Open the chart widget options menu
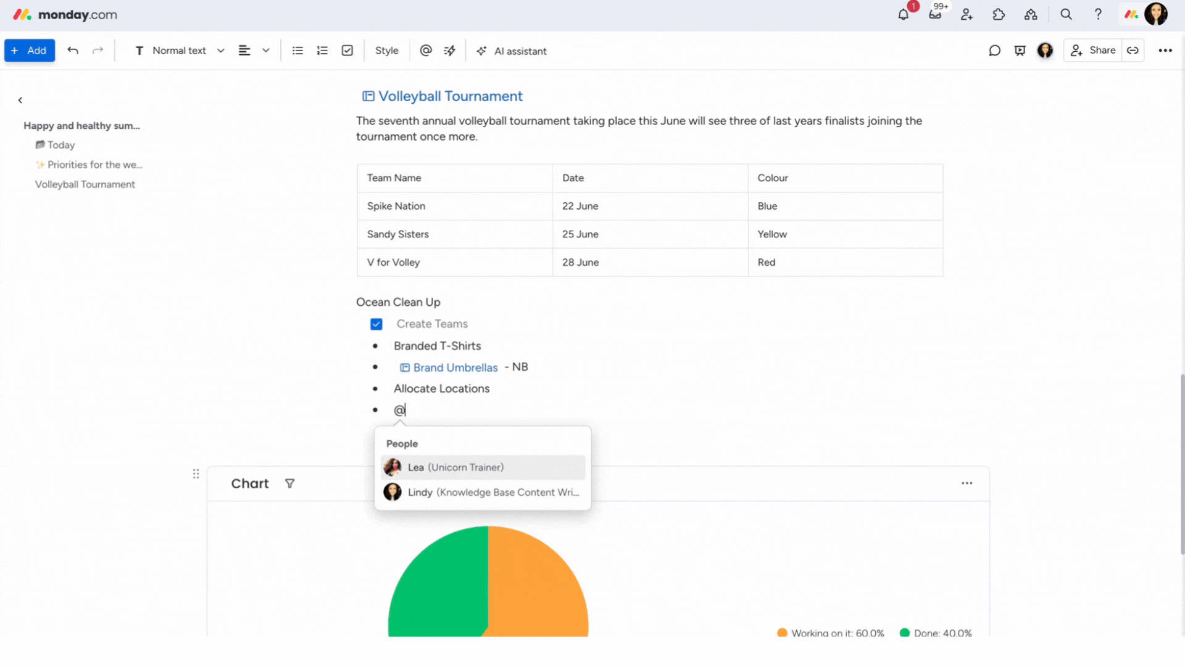 967,483
